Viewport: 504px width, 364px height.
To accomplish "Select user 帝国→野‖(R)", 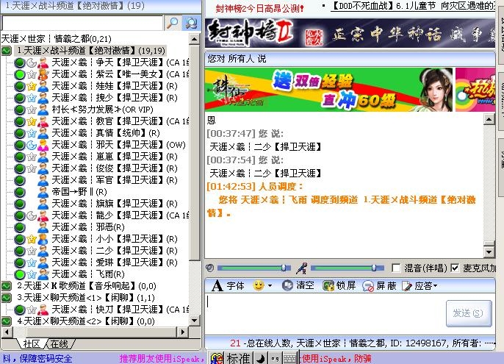I will coord(79,192).
